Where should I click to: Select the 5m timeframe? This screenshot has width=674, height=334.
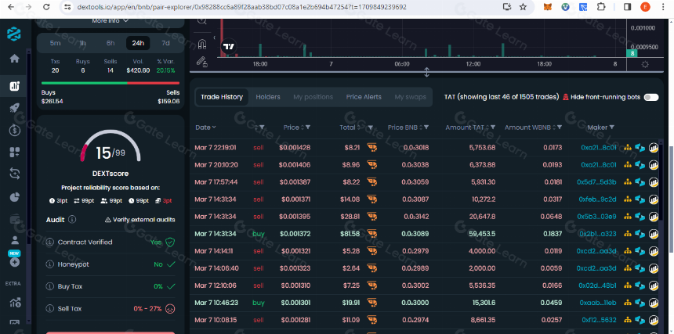click(56, 43)
